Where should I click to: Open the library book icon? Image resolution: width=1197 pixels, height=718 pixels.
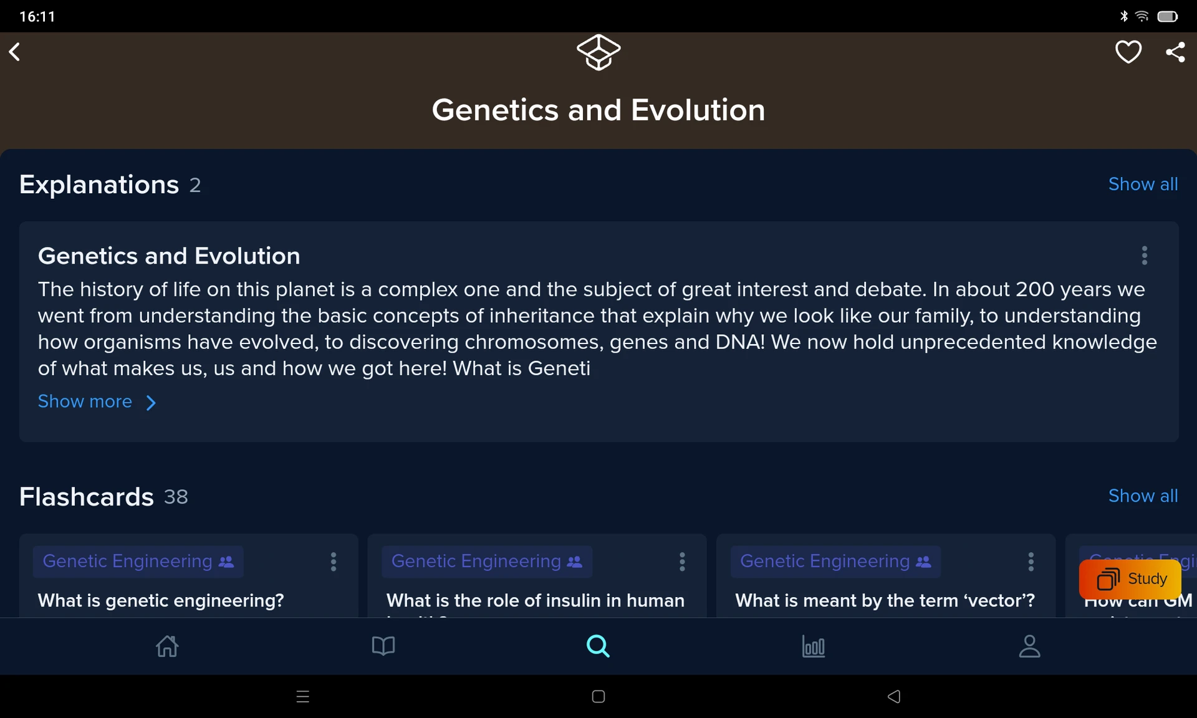click(383, 646)
